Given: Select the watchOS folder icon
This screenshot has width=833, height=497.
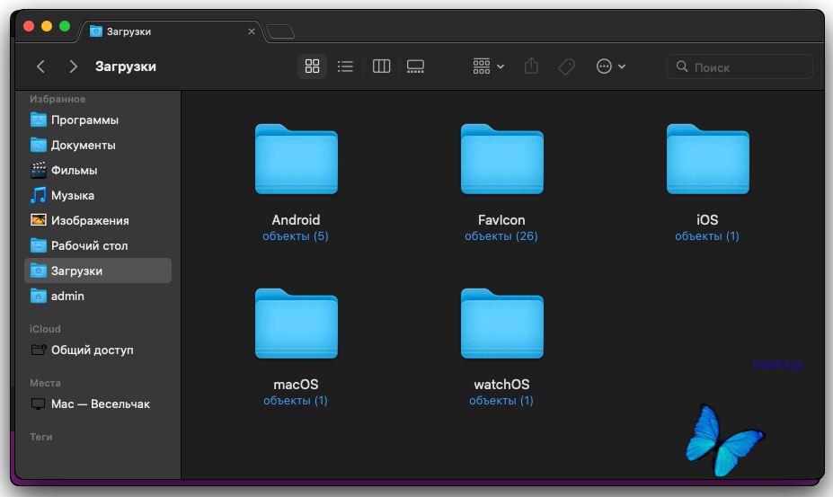Looking at the screenshot, I should [502, 324].
